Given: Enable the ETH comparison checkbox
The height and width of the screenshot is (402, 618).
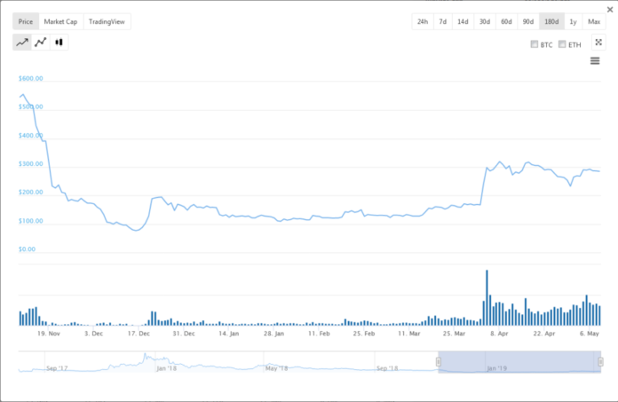Looking at the screenshot, I should pyautogui.click(x=562, y=44).
